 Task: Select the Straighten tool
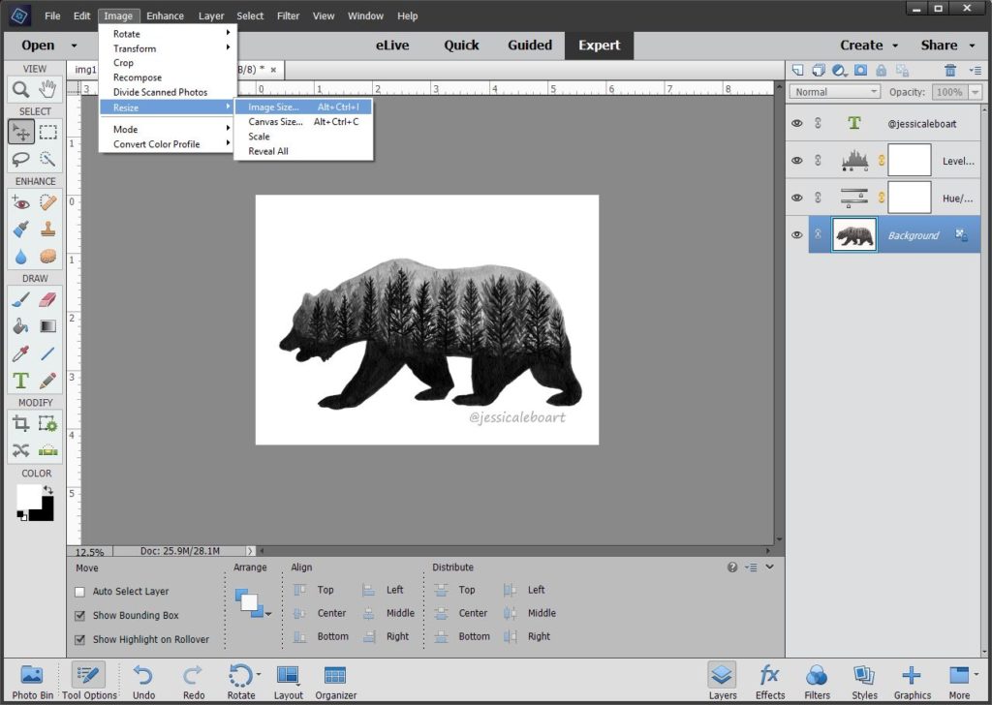pos(48,451)
